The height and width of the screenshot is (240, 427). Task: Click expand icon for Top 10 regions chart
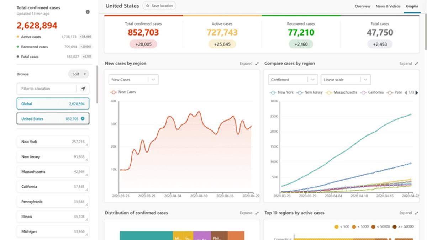coord(417,213)
